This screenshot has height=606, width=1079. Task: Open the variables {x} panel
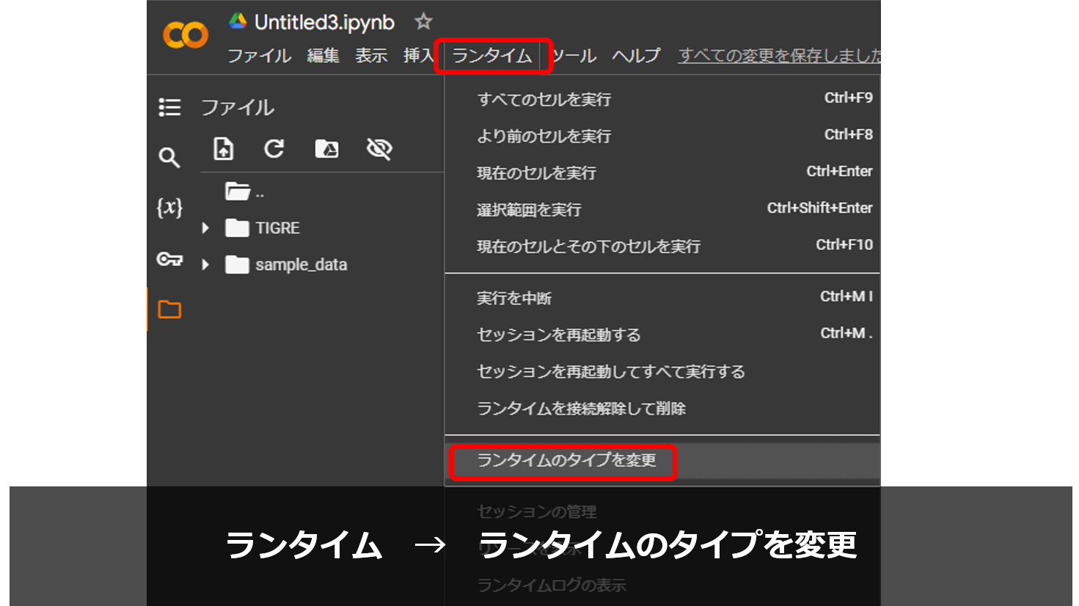click(x=169, y=208)
